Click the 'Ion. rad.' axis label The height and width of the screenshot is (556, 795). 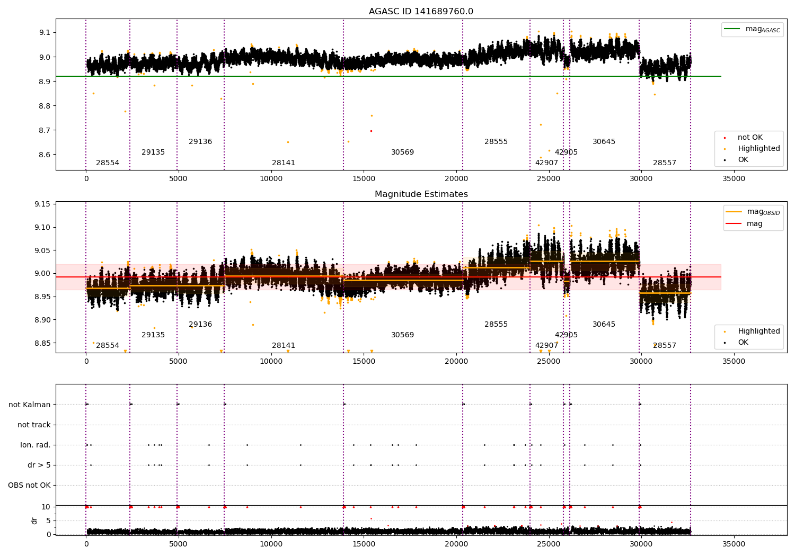pos(36,445)
